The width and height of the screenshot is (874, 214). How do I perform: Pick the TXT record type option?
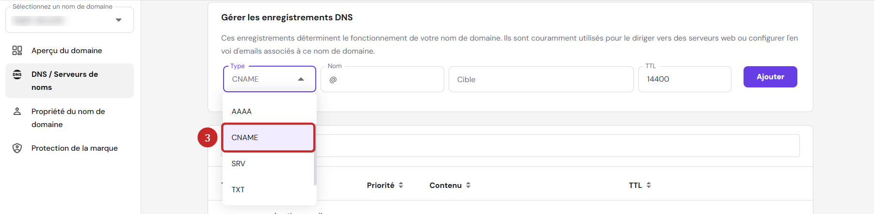click(268, 190)
